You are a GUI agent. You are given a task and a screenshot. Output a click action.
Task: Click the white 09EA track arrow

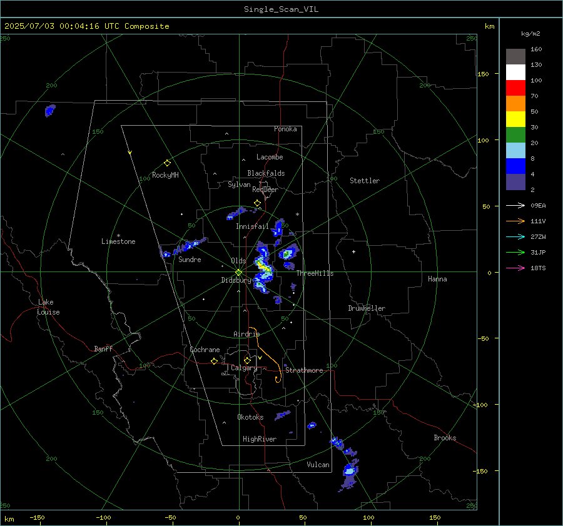point(515,205)
